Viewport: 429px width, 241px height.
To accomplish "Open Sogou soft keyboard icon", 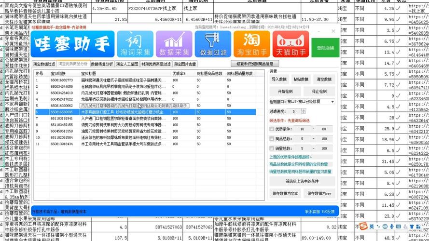I will tap(399, 227).
